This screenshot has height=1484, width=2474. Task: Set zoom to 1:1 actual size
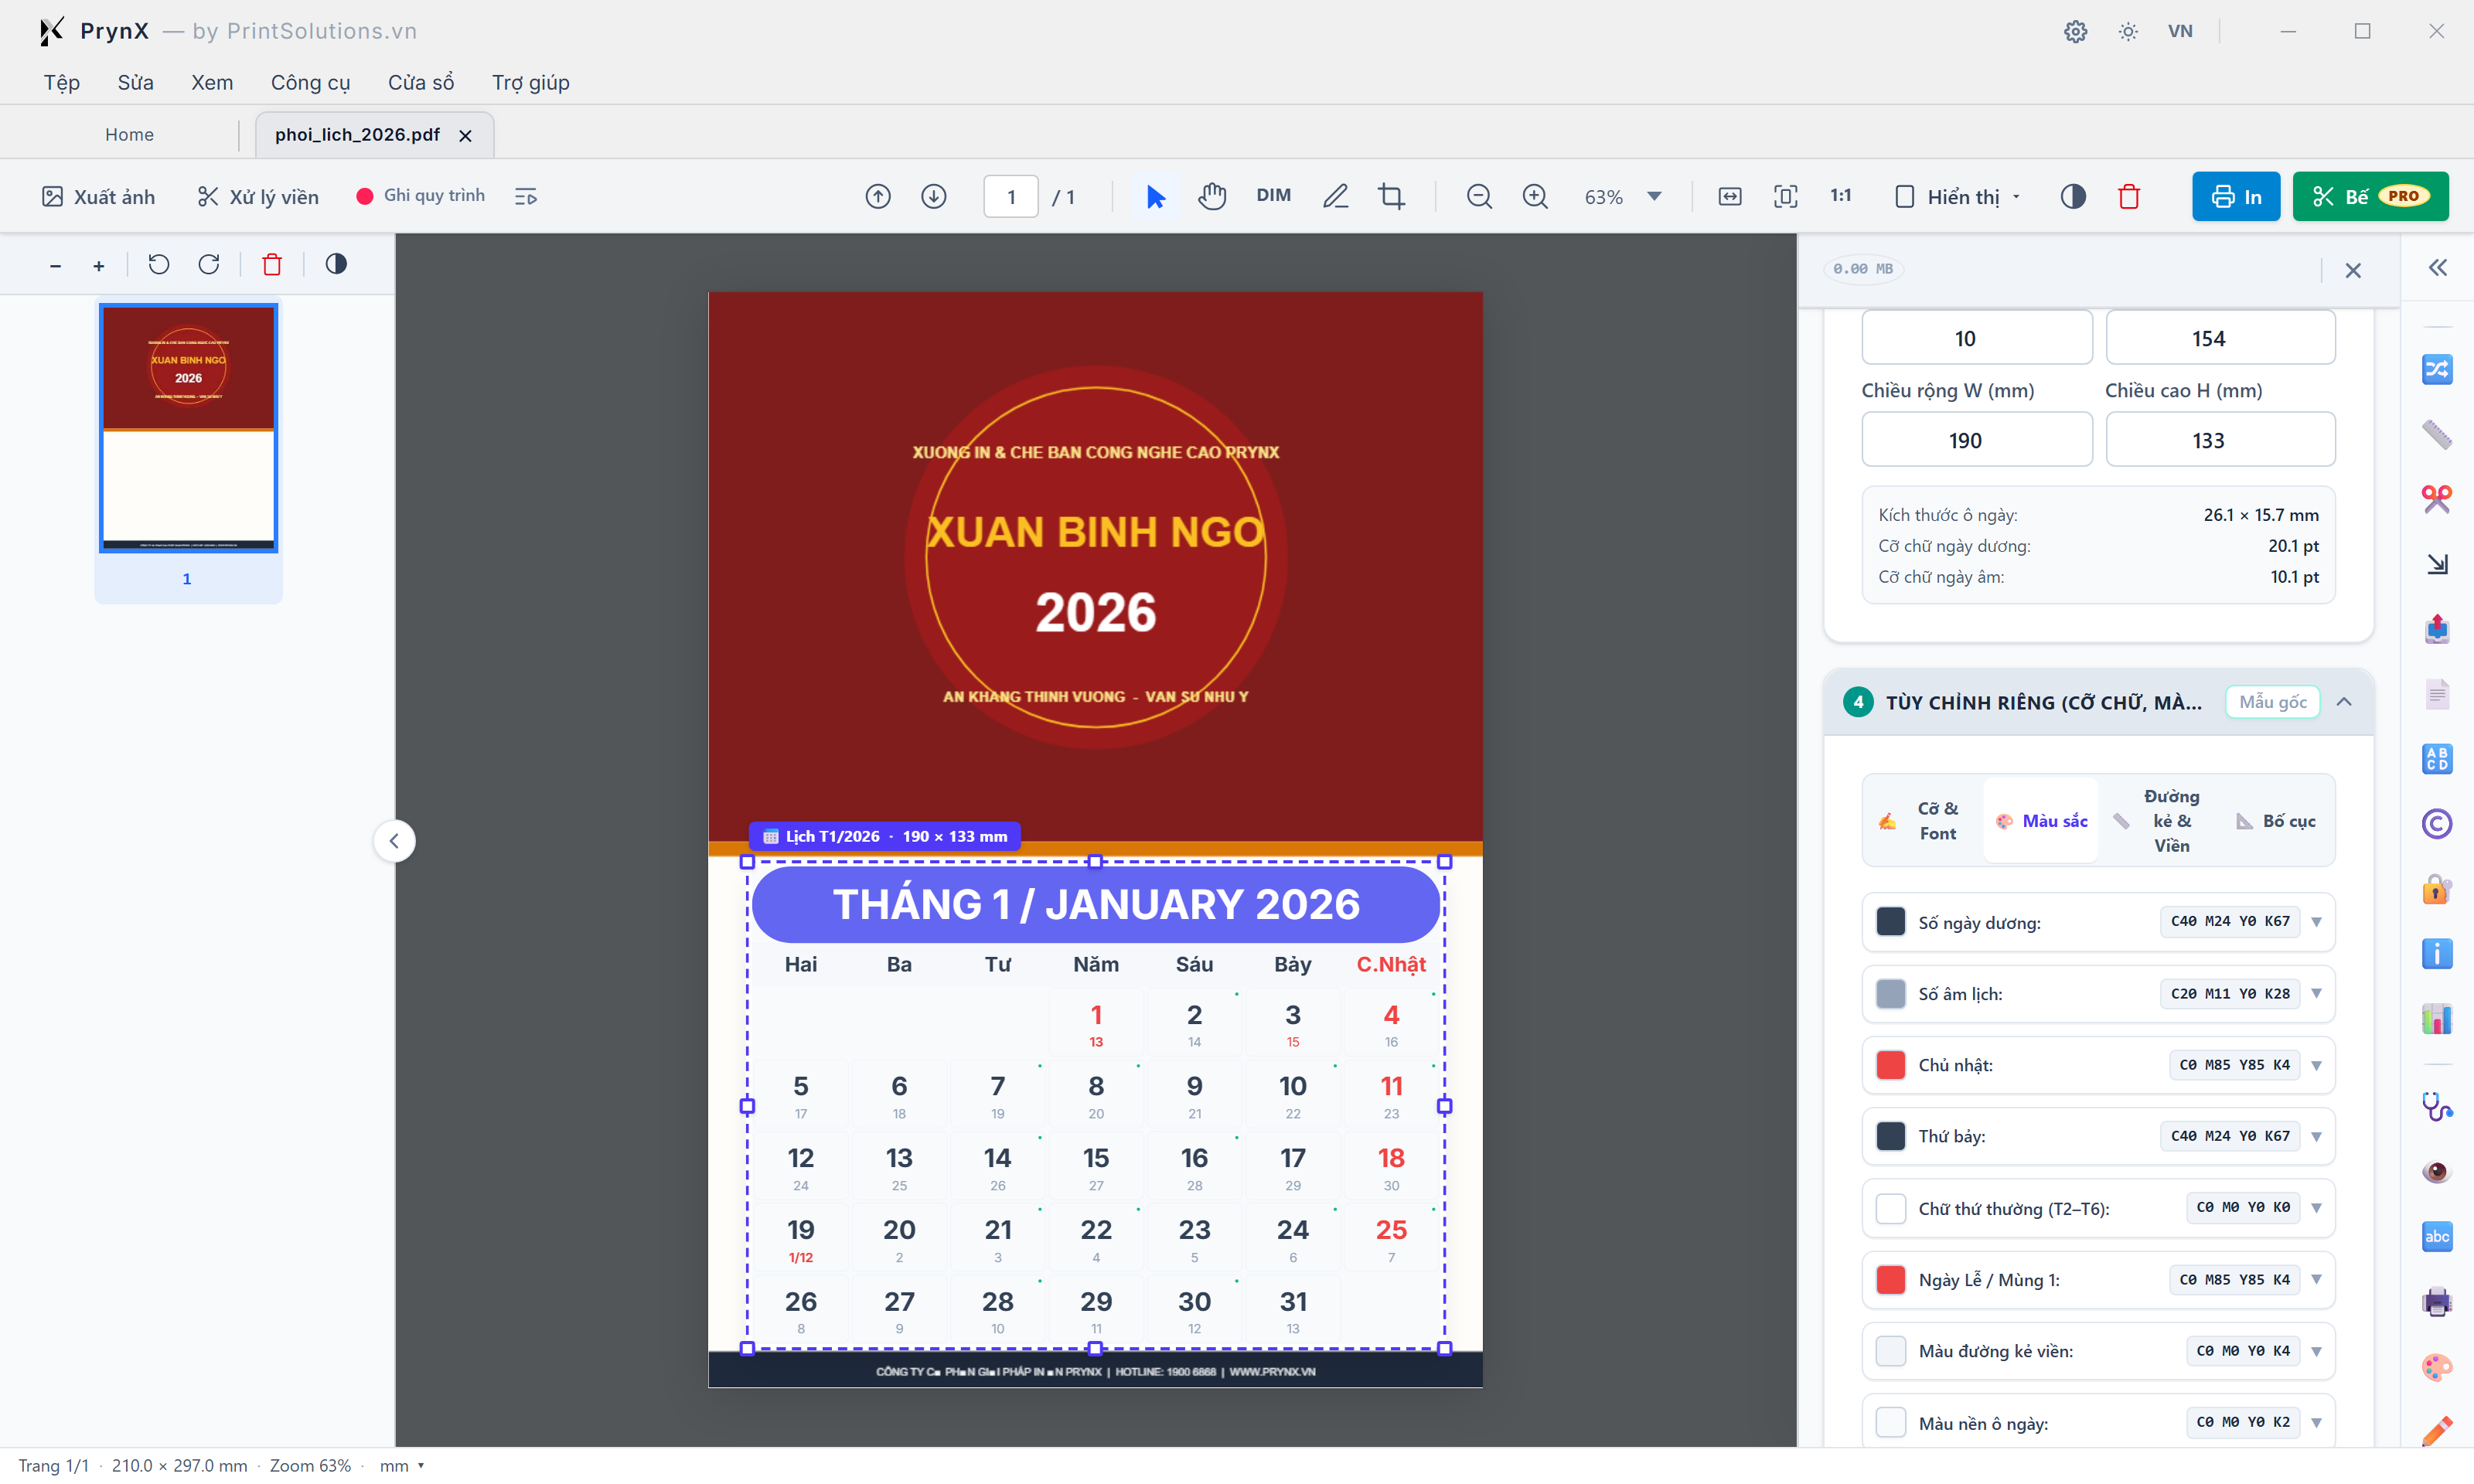[x=1841, y=196]
